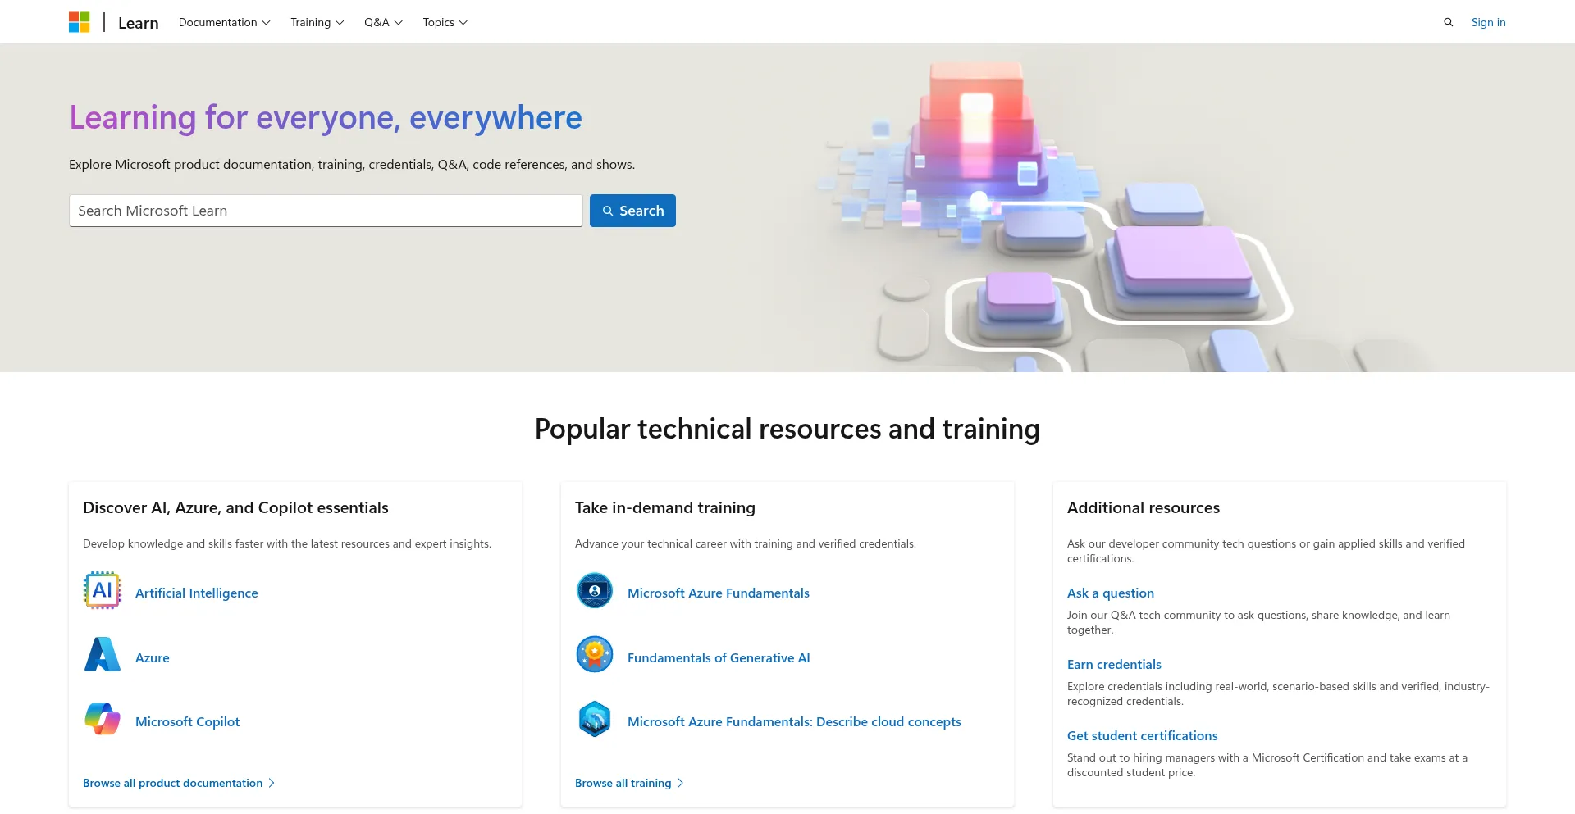Screen dimensions: 1575x814
Task: Select the Microsoft Copilot icon
Action: tap(102, 719)
